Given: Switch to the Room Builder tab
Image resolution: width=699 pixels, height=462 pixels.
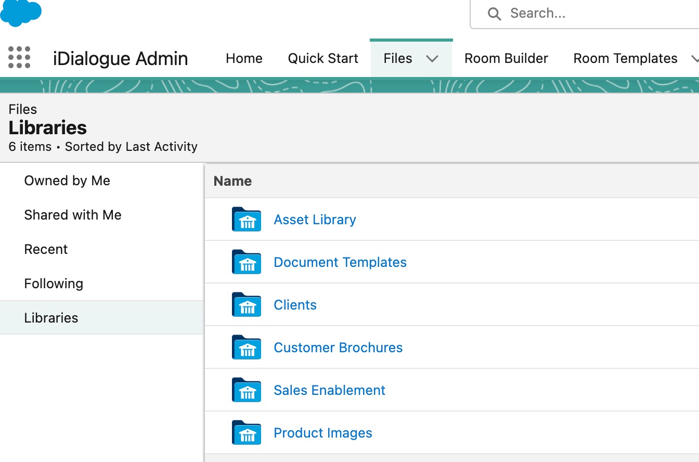Looking at the screenshot, I should click(x=506, y=58).
